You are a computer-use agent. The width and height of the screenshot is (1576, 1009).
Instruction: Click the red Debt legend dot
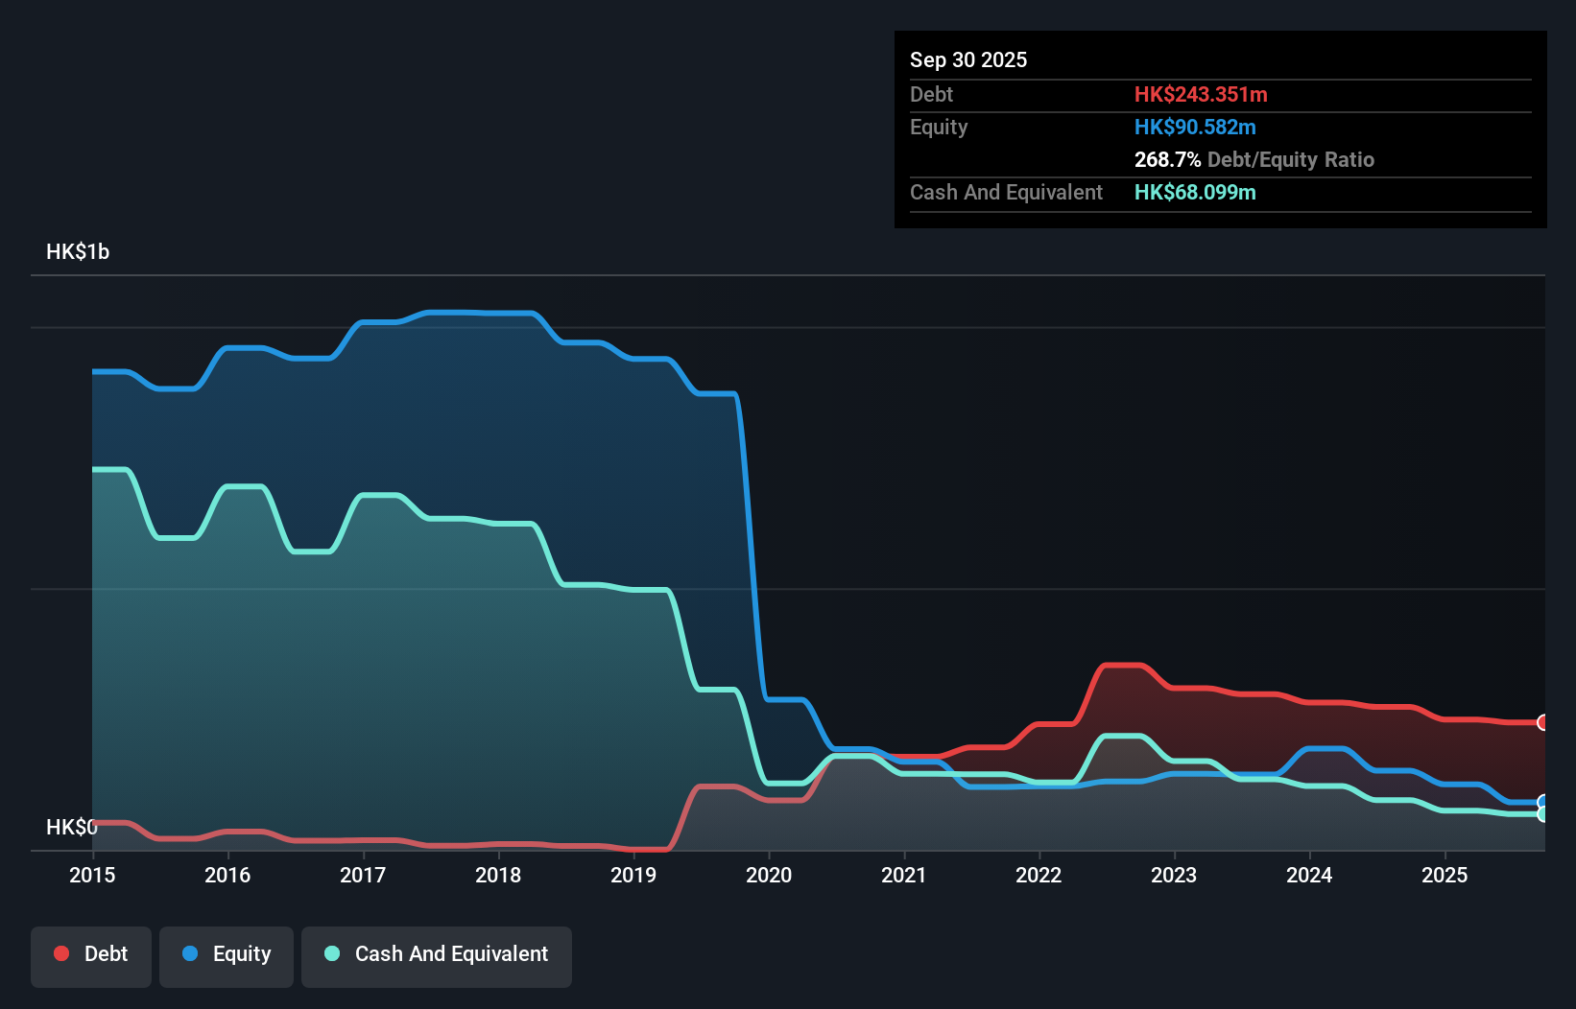[x=60, y=953]
